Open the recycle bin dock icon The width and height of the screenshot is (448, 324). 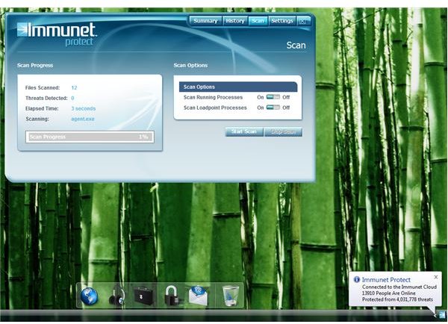coord(230,296)
